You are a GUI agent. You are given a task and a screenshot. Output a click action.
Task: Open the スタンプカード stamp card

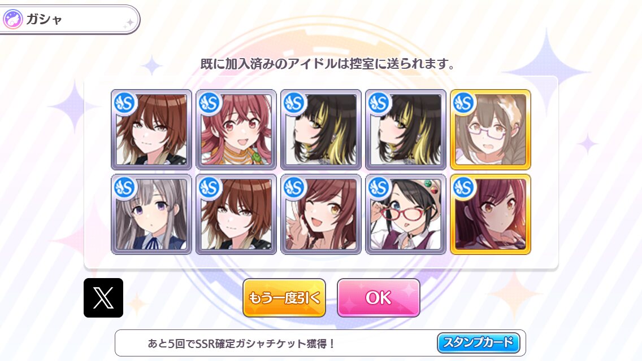tap(478, 342)
